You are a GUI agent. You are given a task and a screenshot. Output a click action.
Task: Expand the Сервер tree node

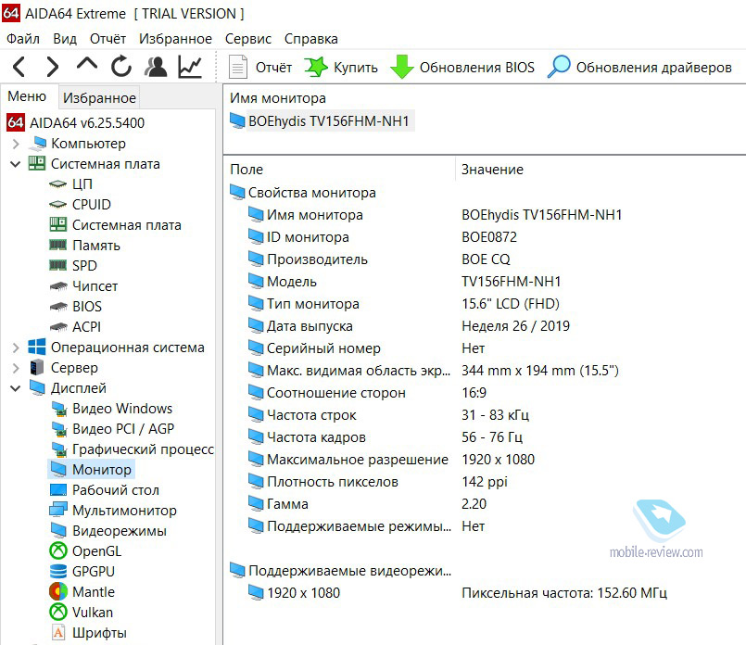(15, 368)
